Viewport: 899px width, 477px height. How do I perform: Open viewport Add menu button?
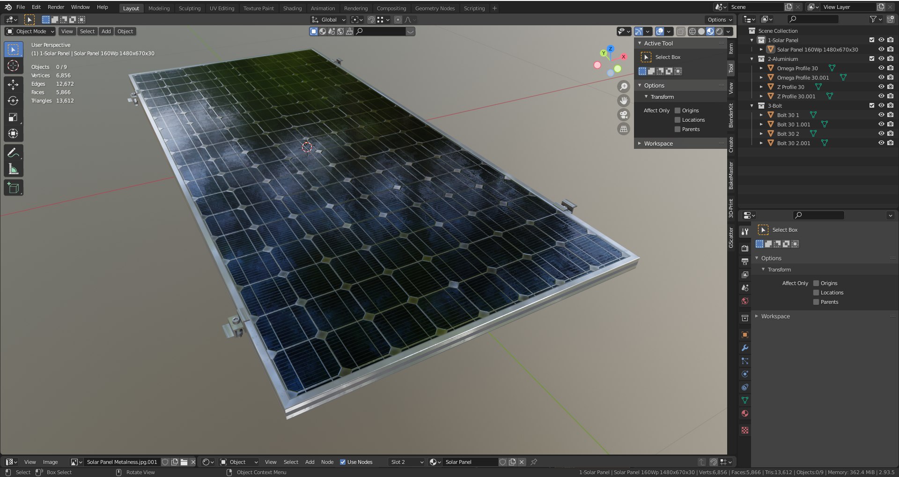click(106, 31)
